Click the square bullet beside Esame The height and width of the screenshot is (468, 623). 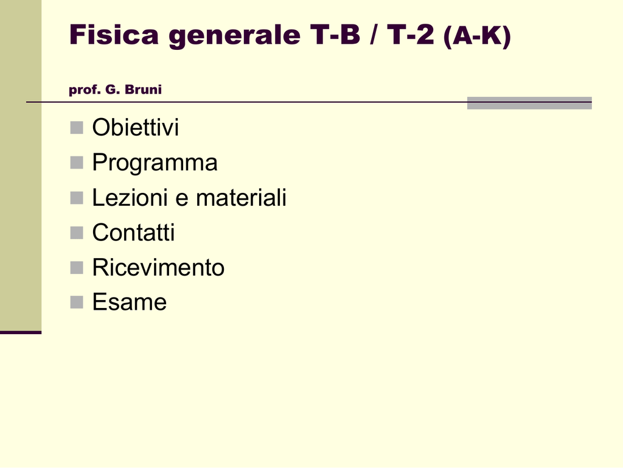[x=76, y=302]
